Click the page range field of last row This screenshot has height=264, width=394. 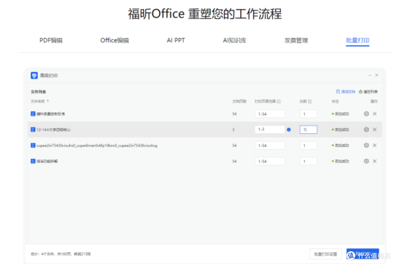pos(270,161)
